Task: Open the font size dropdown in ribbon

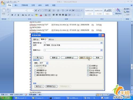Action: point(33,10)
